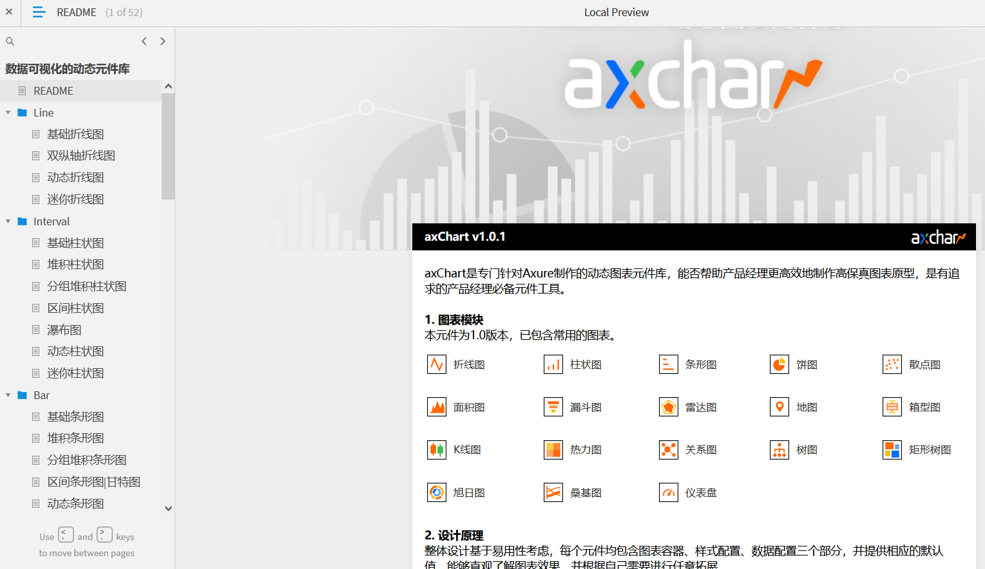Click the axChart v1.0.1 title text
The height and width of the screenshot is (569, 985).
tap(464, 237)
